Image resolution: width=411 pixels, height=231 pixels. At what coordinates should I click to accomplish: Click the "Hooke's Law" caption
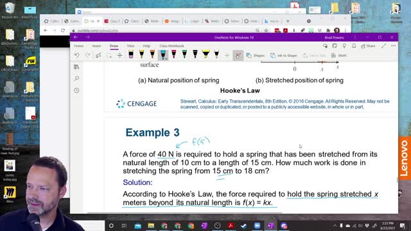click(x=240, y=90)
